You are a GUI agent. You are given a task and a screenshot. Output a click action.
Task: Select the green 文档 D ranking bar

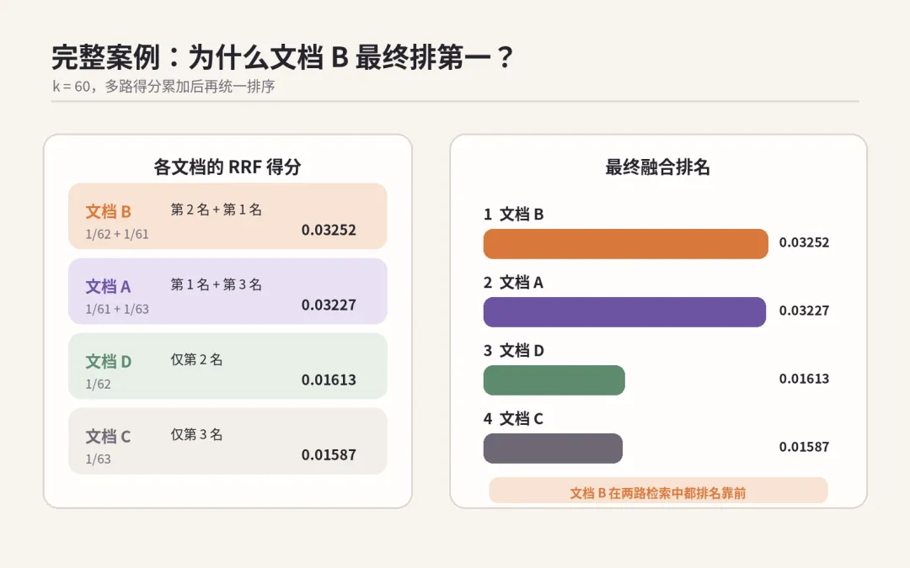[x=554, y=380]
